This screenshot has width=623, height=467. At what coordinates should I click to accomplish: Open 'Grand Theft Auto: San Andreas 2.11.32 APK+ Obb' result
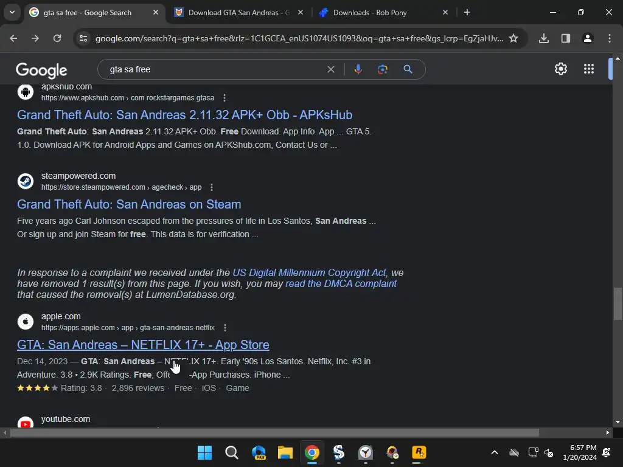185,115
